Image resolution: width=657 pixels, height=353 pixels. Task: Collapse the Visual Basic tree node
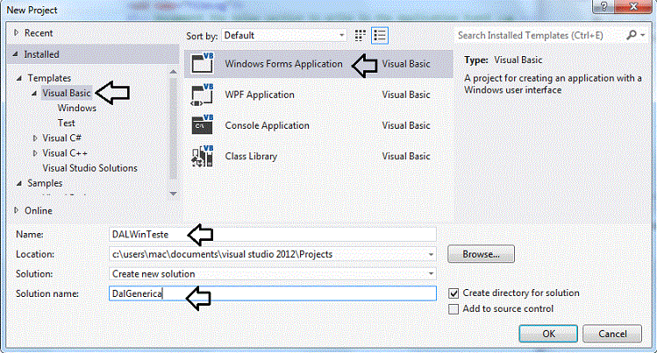pyautogui.click(x=34, y=93)
